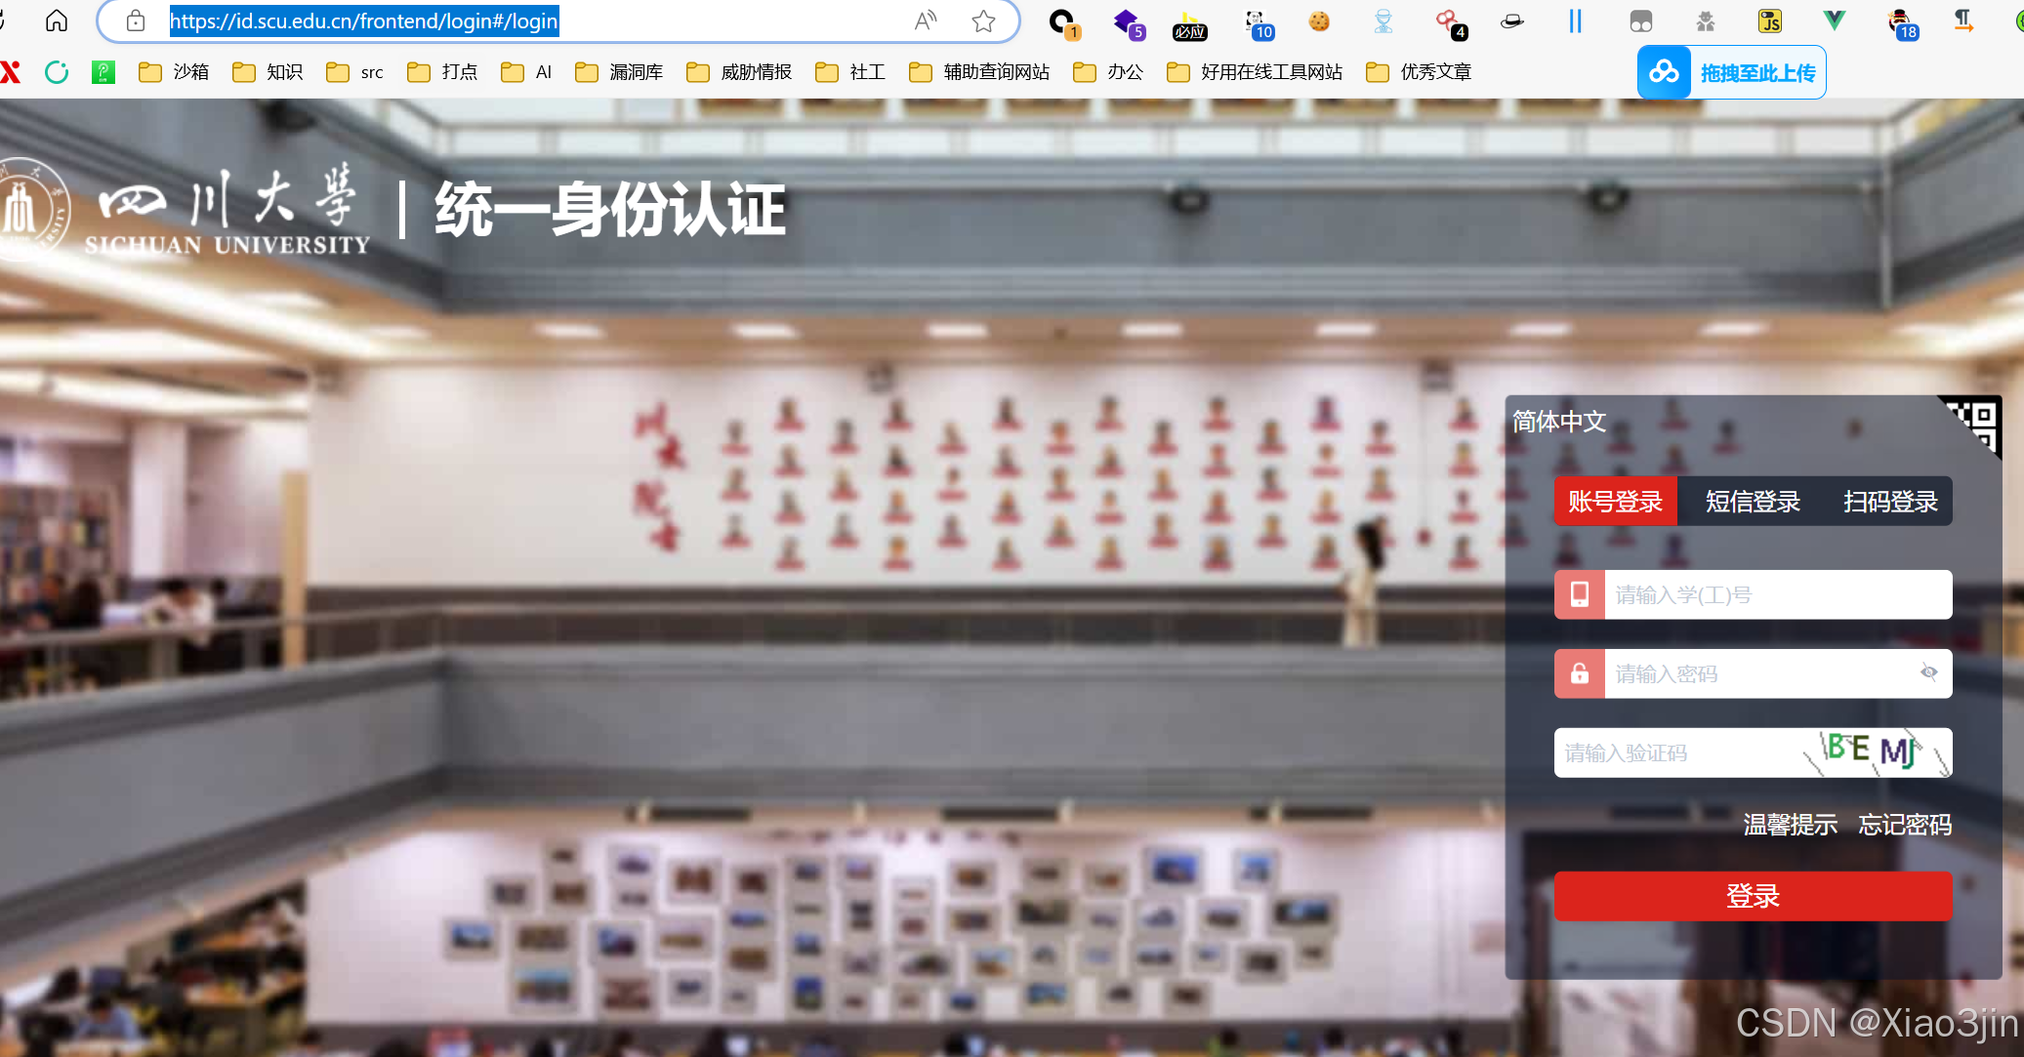Screen dimensions: 2024x1057
Task: View site info via the lock icon
Action: tap(136, 20)
